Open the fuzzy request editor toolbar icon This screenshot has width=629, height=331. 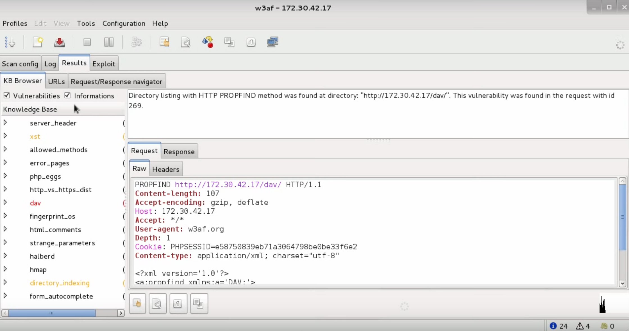186,42
